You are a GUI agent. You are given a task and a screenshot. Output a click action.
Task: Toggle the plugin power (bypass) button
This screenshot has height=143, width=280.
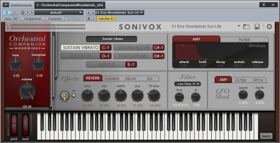(x=7, y=13)
